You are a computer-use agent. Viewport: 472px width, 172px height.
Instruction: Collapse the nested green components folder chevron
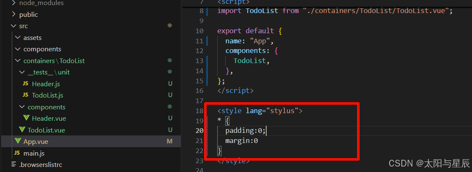[22, 107]
